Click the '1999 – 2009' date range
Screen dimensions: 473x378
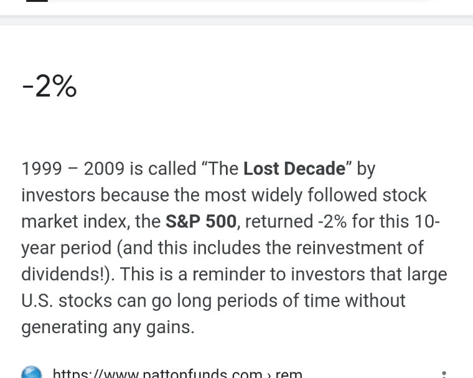tap(73, 168)
